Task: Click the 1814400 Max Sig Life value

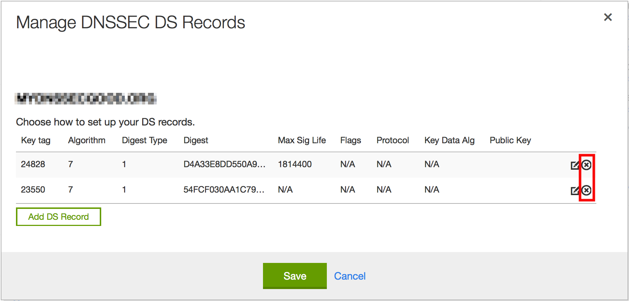Action: 295,164
